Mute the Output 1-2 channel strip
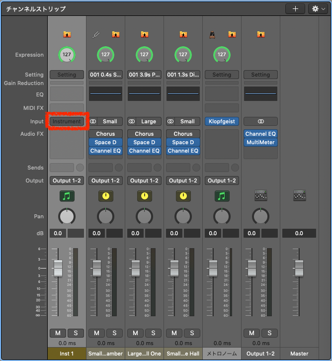Viewport: 332px width, 361px height. (251, 333)
